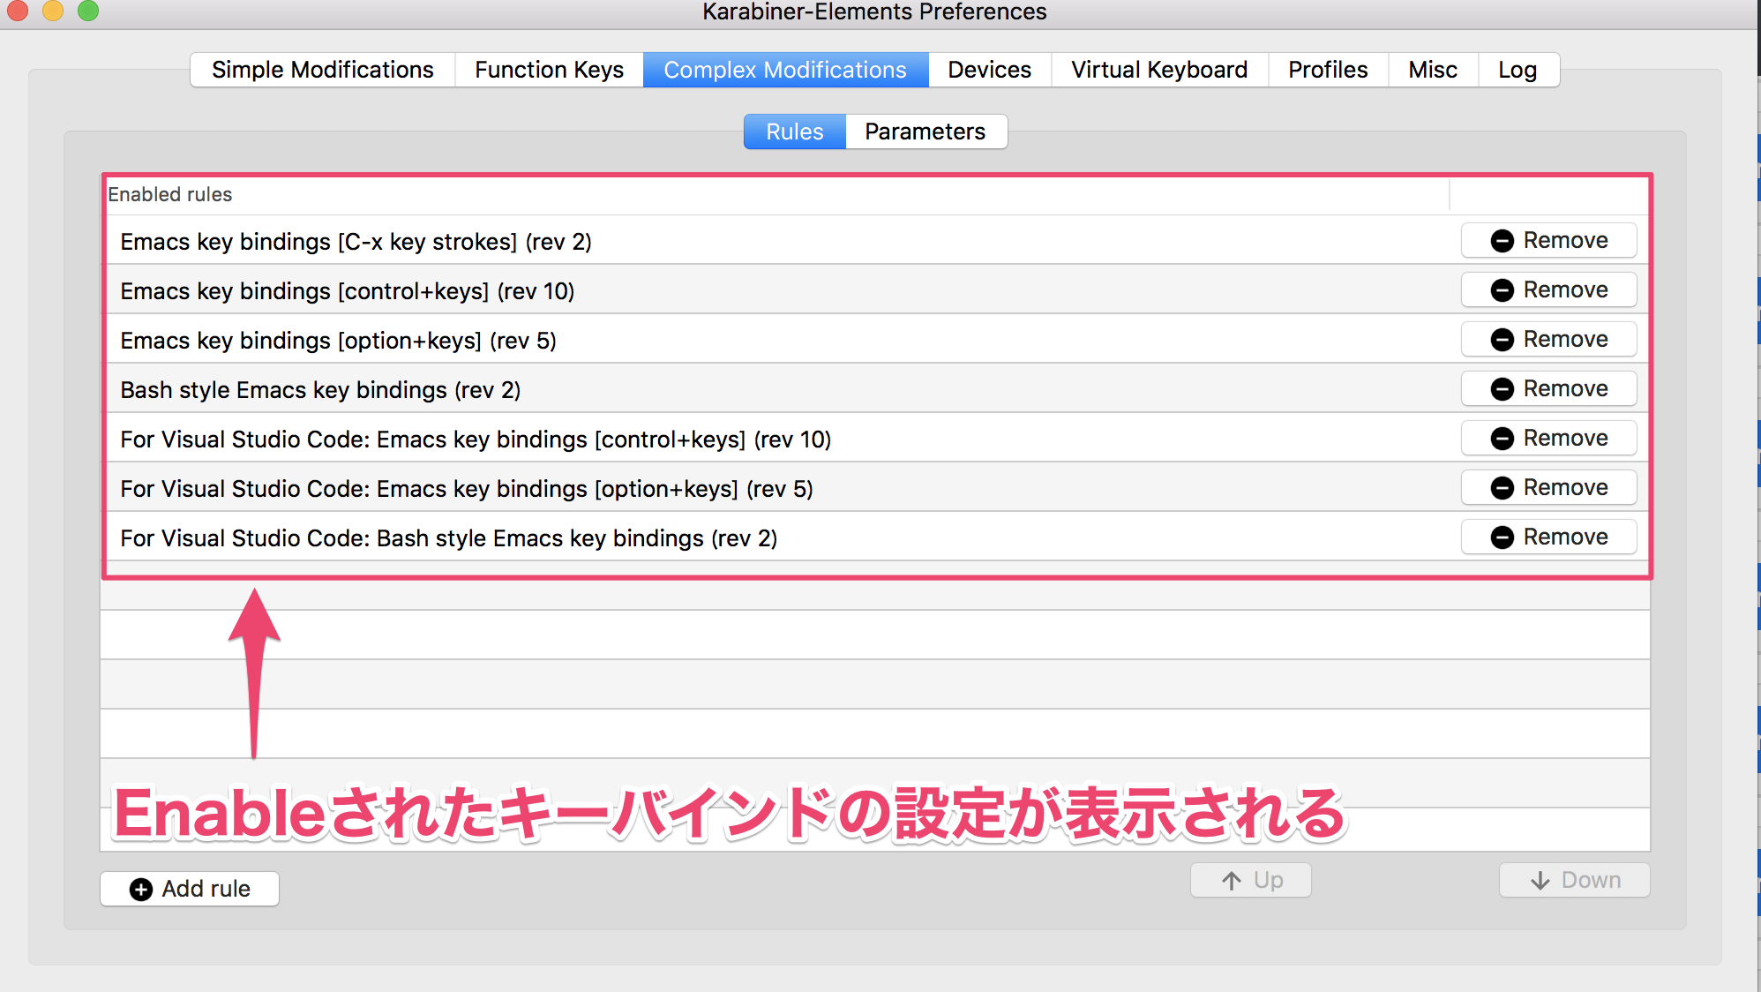Remove the Visual Studio Code control+keys rule

click(x=1548, y=438)
